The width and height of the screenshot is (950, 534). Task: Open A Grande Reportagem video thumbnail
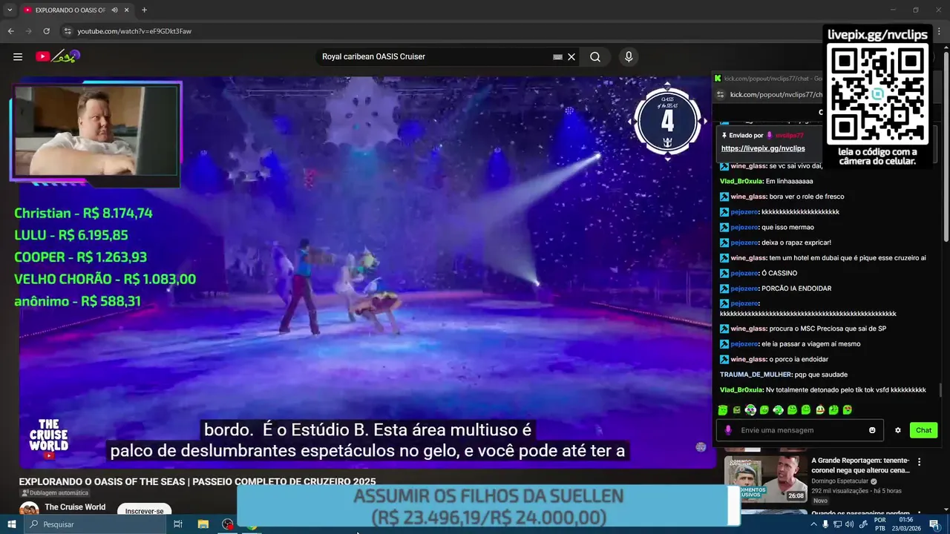[x=766, y=478]
